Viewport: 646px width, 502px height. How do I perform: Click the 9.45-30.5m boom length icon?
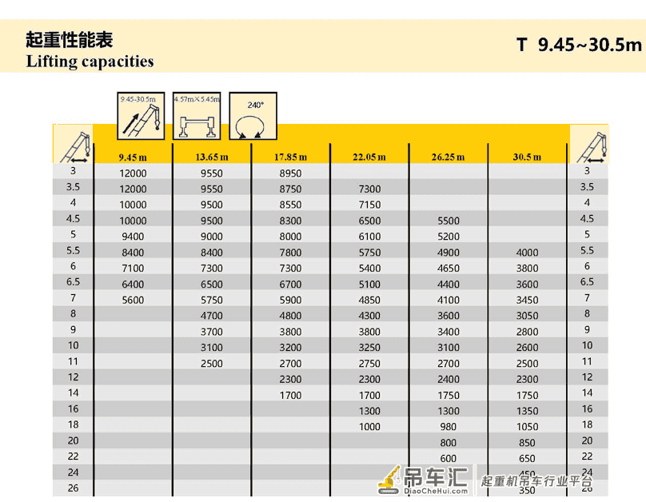[x=141, y=116]
